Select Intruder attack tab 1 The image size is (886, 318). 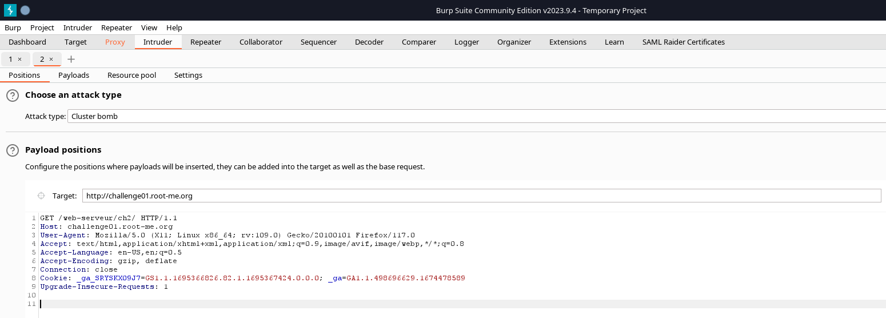tap(11, 59)
